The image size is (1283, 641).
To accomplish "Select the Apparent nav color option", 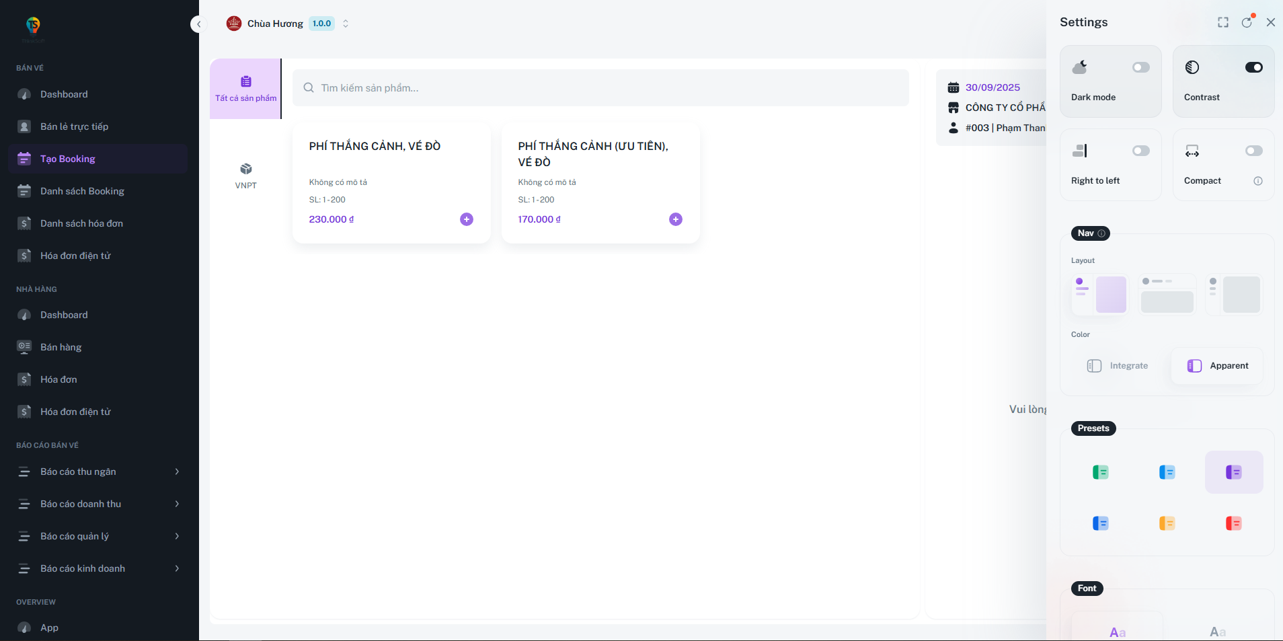I will [x=1216, y=365].
